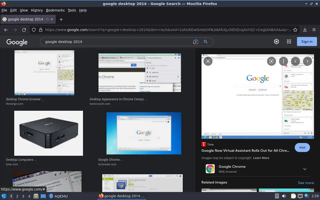Click the Time source favicon
320x200 pixels.
coord(204,144)
